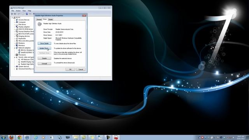Click the Back arrow in Device Manager toolbar

click(x=12, y=14)
